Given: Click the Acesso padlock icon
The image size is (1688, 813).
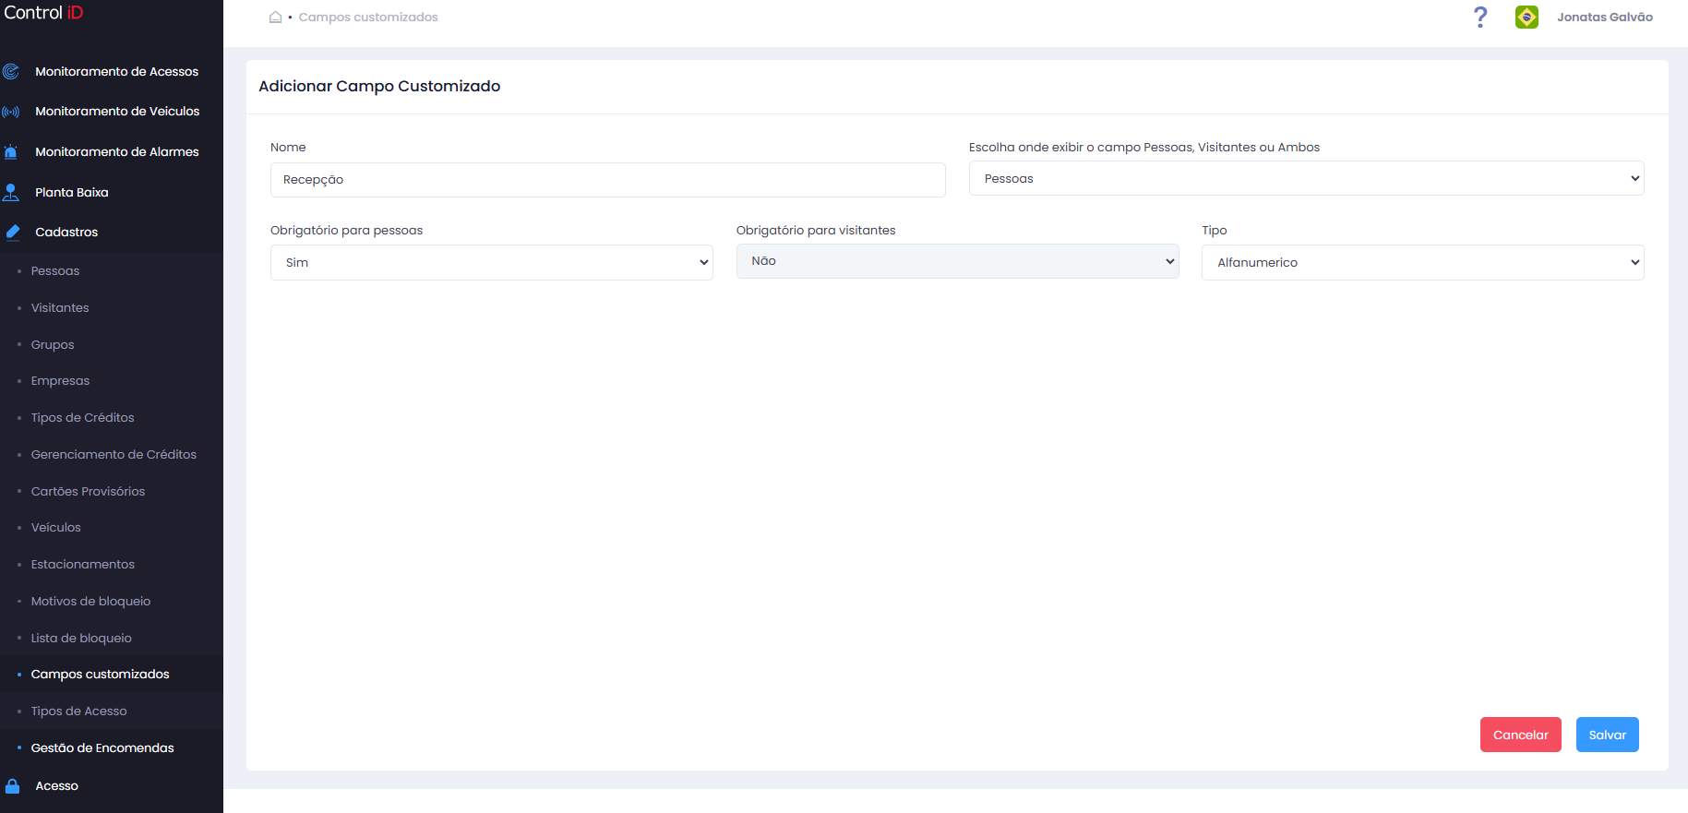Looking at the screenshot, I should click(12, 786).
